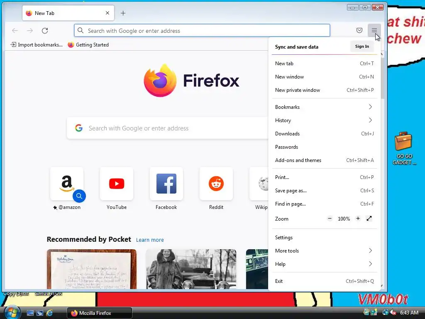
Task: Choose Print… from the menu
Action: [x=324, y=177]
